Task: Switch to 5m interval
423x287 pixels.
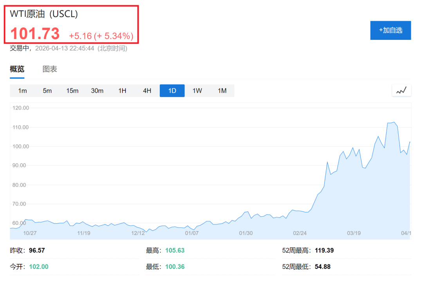Action: tap(47, 91)
